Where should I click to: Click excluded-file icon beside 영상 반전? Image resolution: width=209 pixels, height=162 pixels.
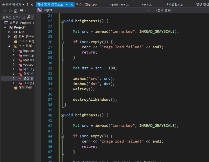pyautogui.click(x=20, y=74)
